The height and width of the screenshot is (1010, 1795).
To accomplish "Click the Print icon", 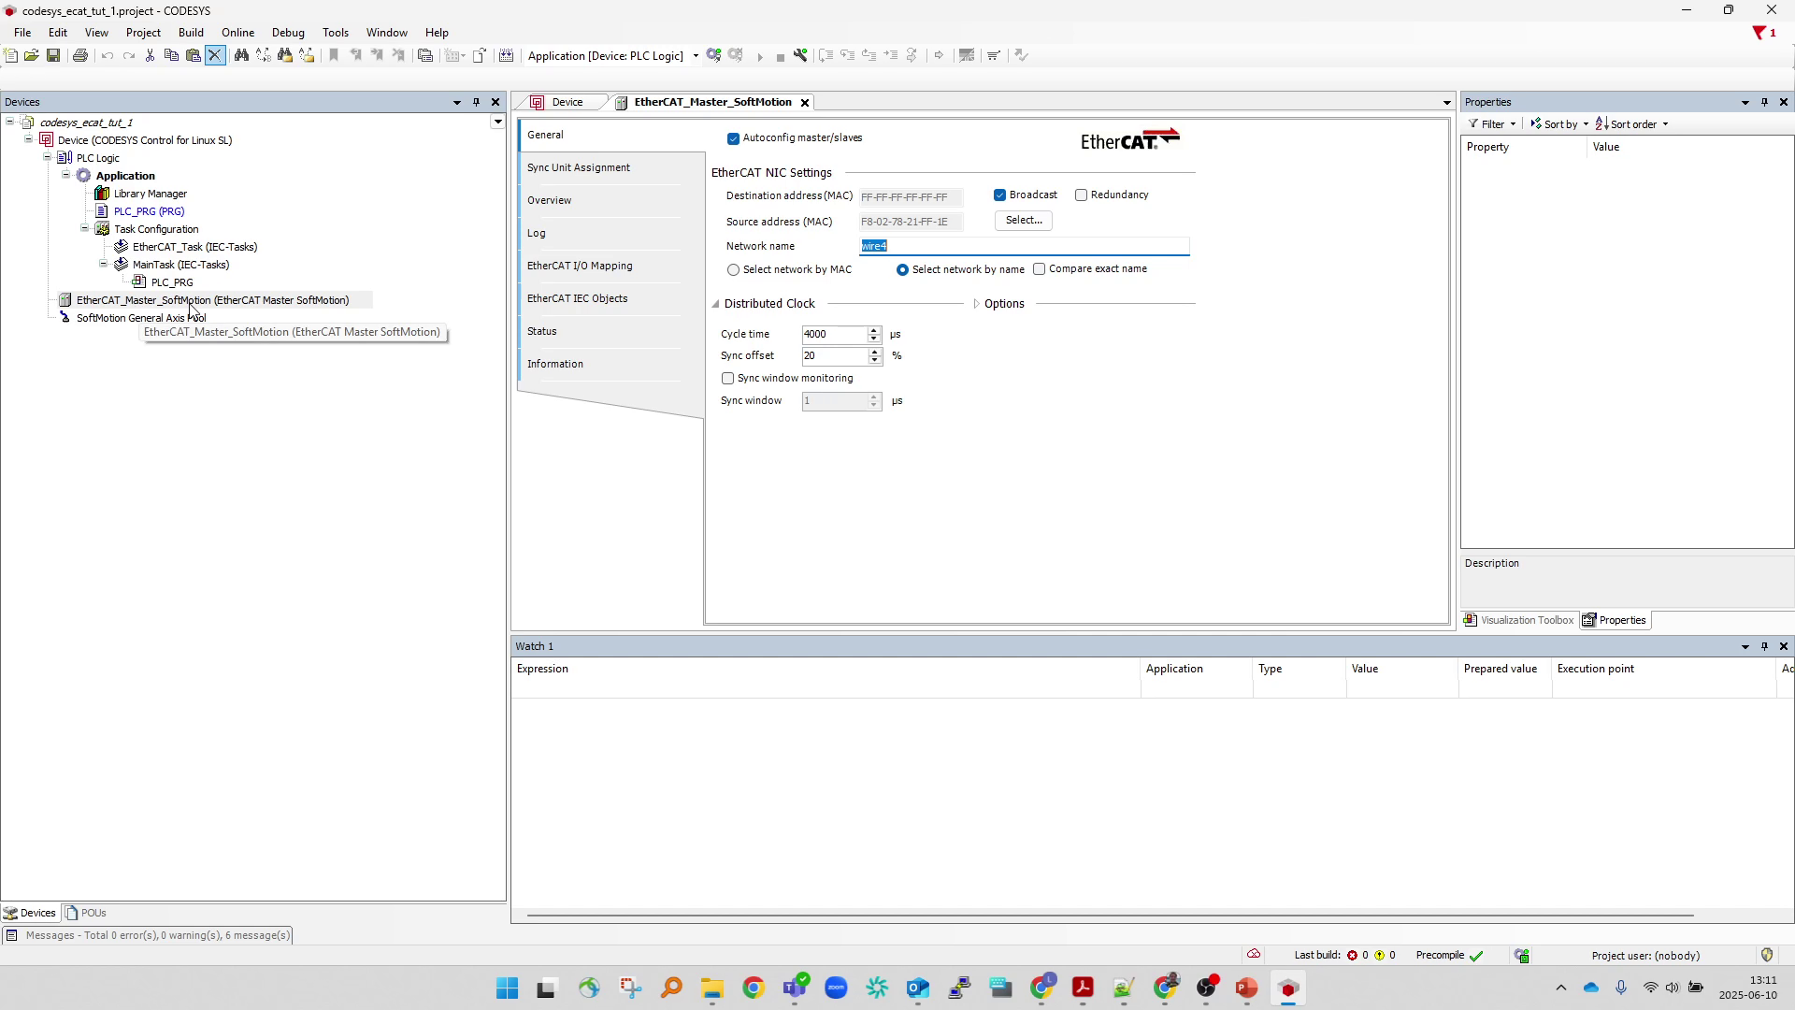I will (80, 55).
